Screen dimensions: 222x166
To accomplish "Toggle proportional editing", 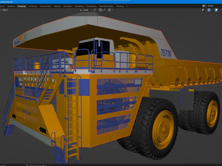I will point(110,10).
